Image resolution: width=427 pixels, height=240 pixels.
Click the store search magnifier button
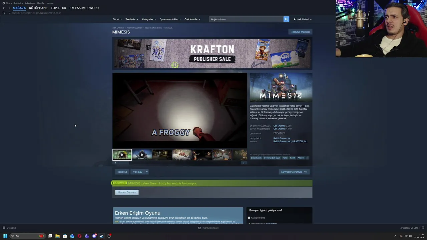[286, 19]
